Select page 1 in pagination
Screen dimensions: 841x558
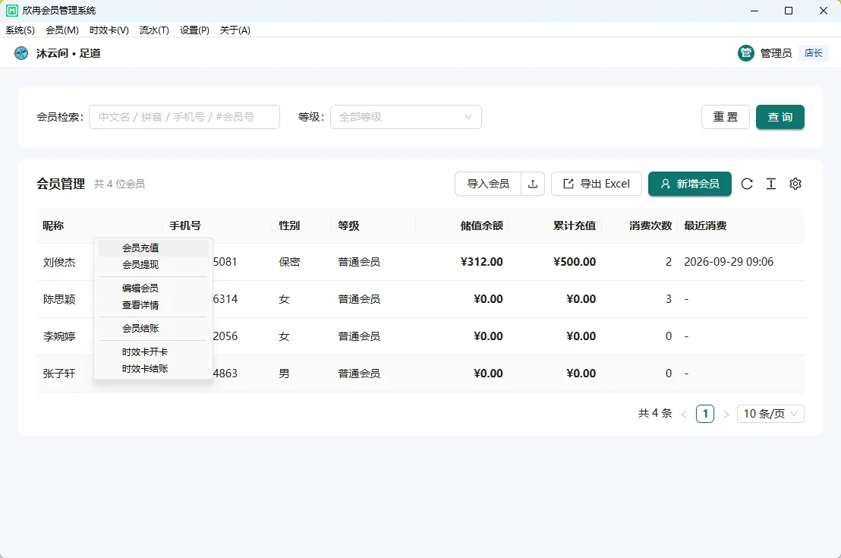[x=705, y=414]
